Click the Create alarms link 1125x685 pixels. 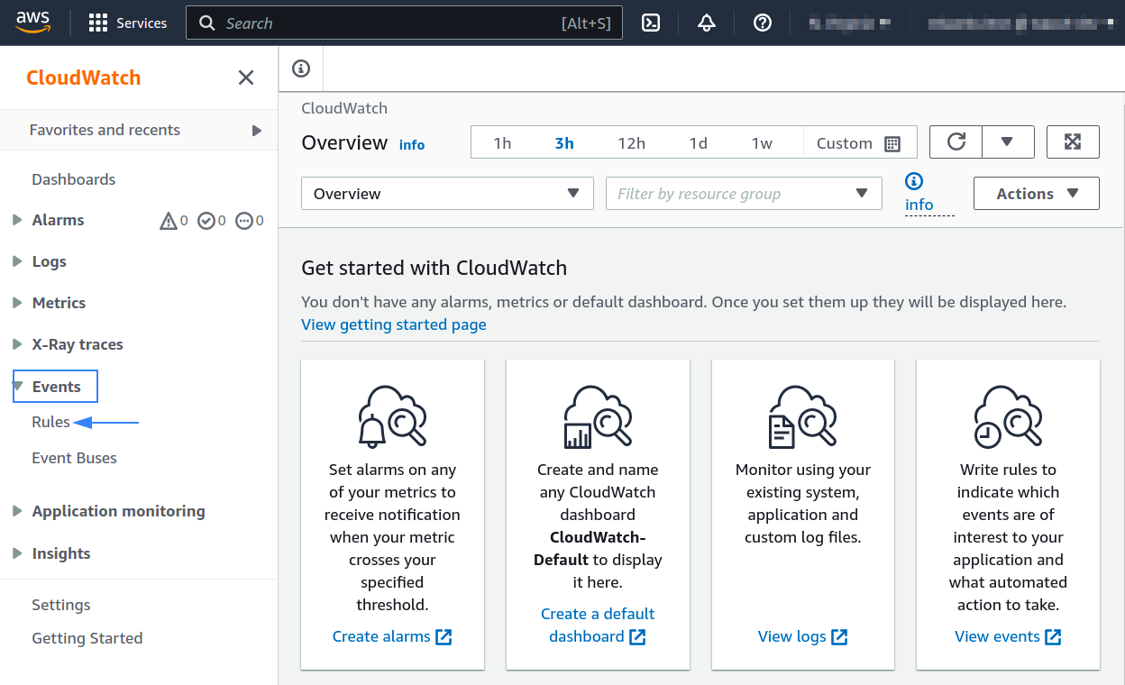392,636
